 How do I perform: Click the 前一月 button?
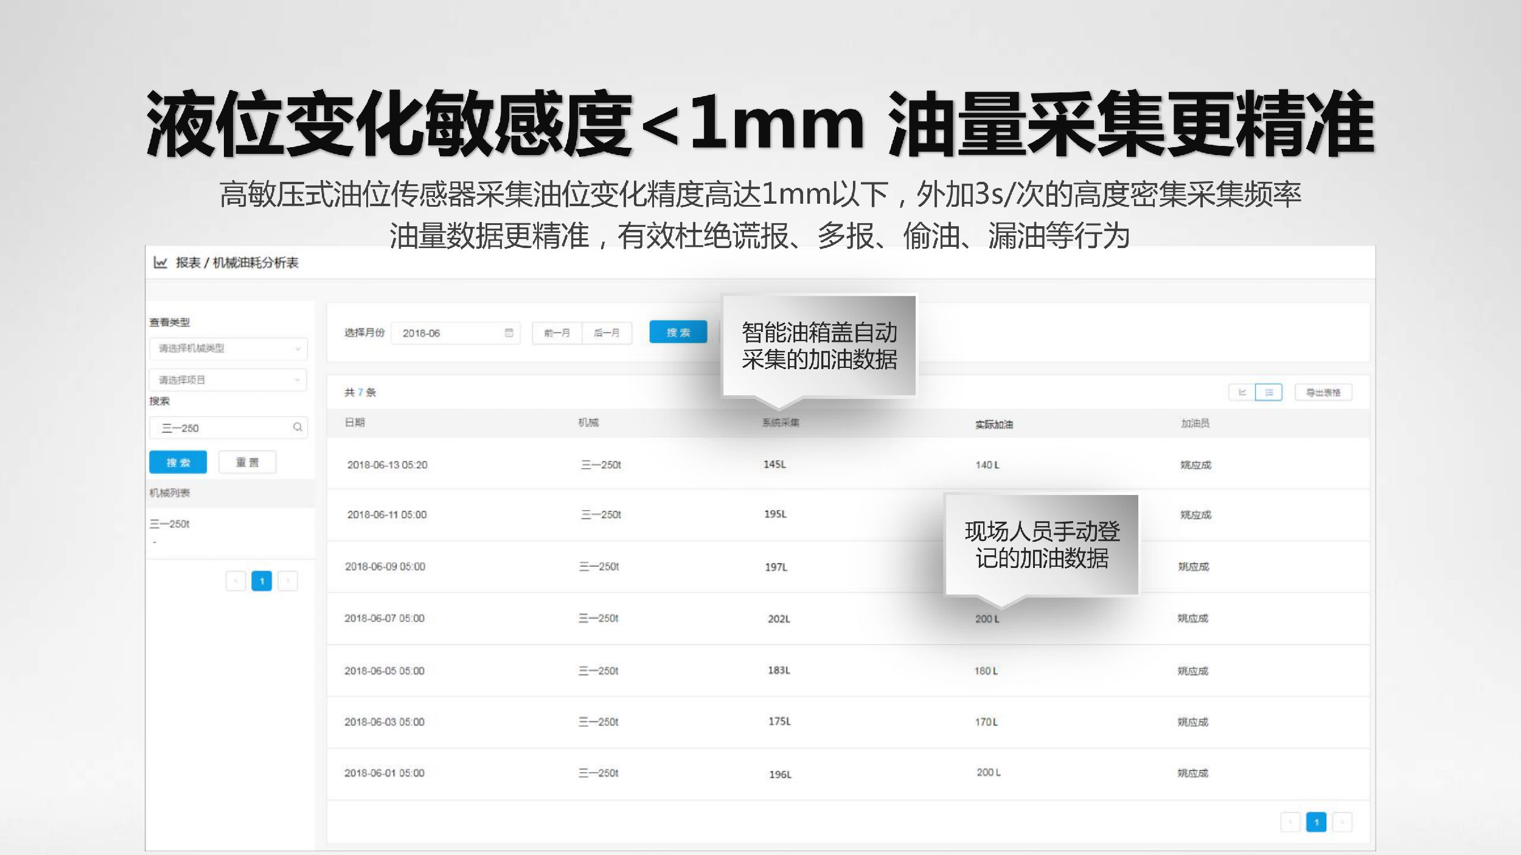click(557, 333)
